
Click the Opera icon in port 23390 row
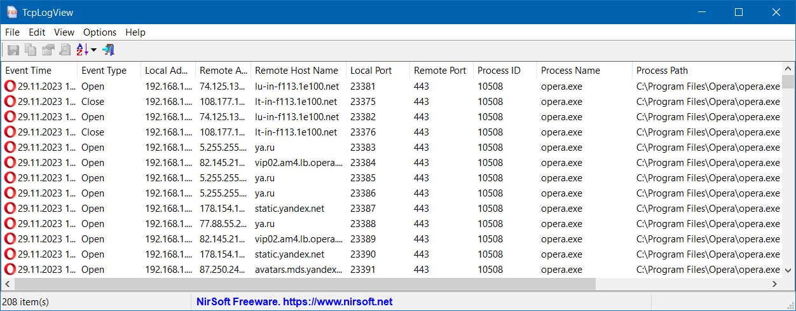click(x=10, y=254)
